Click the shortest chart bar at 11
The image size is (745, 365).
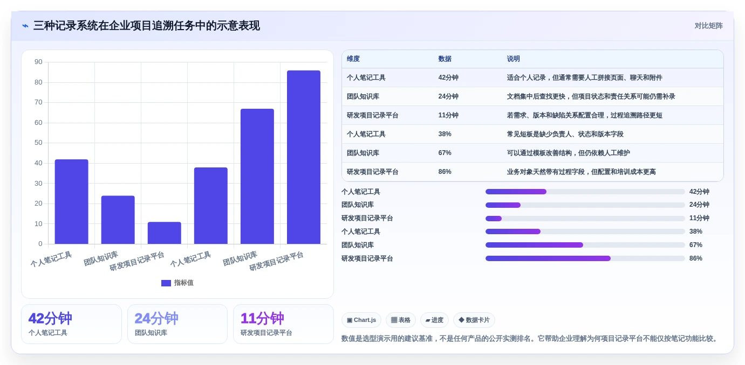pos(165,233)
